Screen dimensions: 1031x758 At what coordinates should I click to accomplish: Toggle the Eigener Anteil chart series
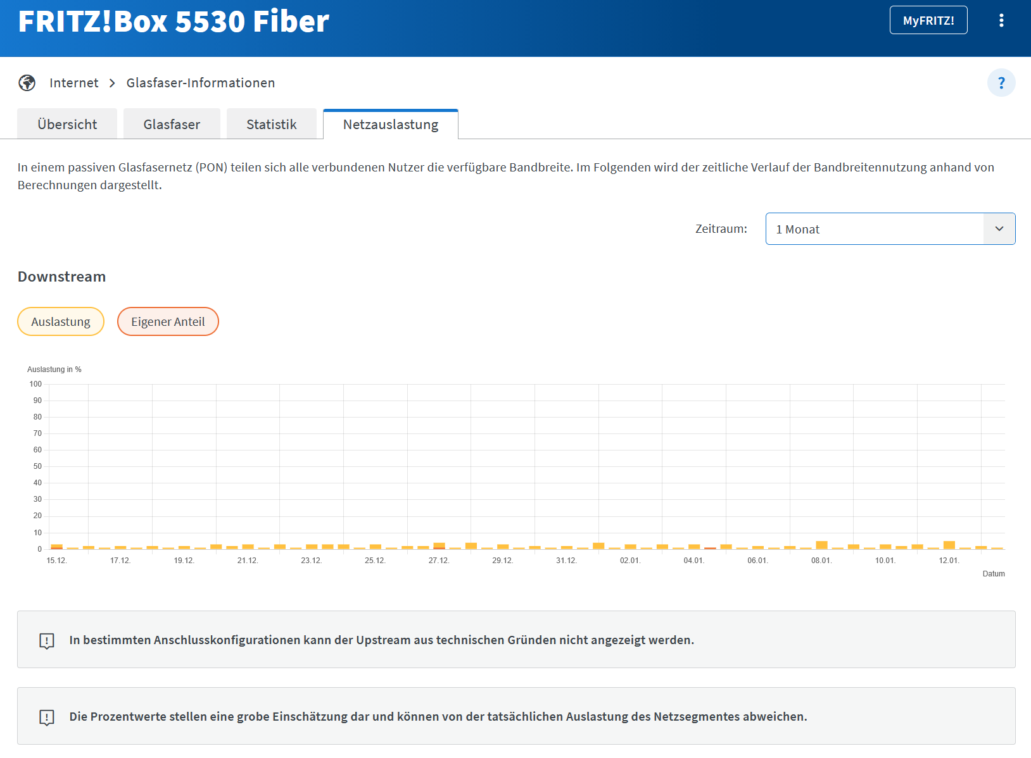point(168,321)
